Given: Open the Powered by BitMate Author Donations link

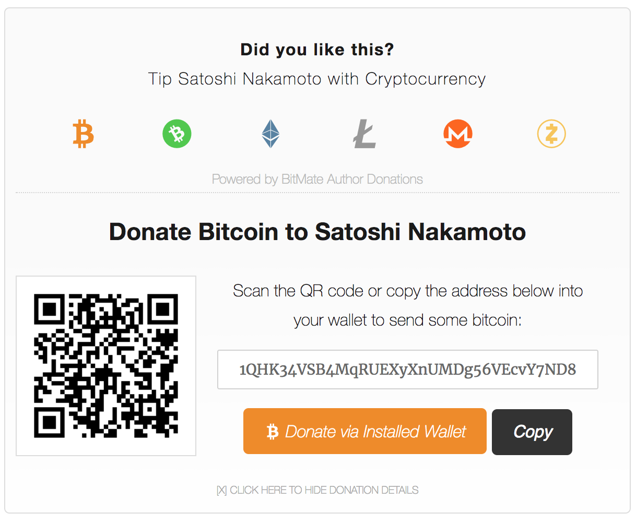Looking at the screenshot, I should [317, 179].
